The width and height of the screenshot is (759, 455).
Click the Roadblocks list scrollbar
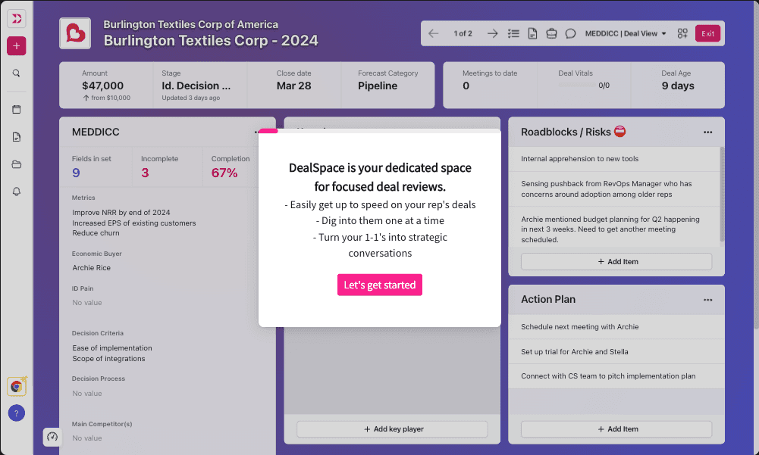tap(721, 194)
